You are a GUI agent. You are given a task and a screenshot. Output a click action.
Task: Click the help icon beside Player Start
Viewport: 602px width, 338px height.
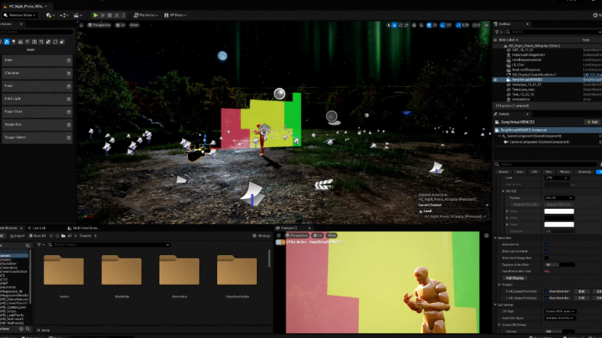coord(68,112)
